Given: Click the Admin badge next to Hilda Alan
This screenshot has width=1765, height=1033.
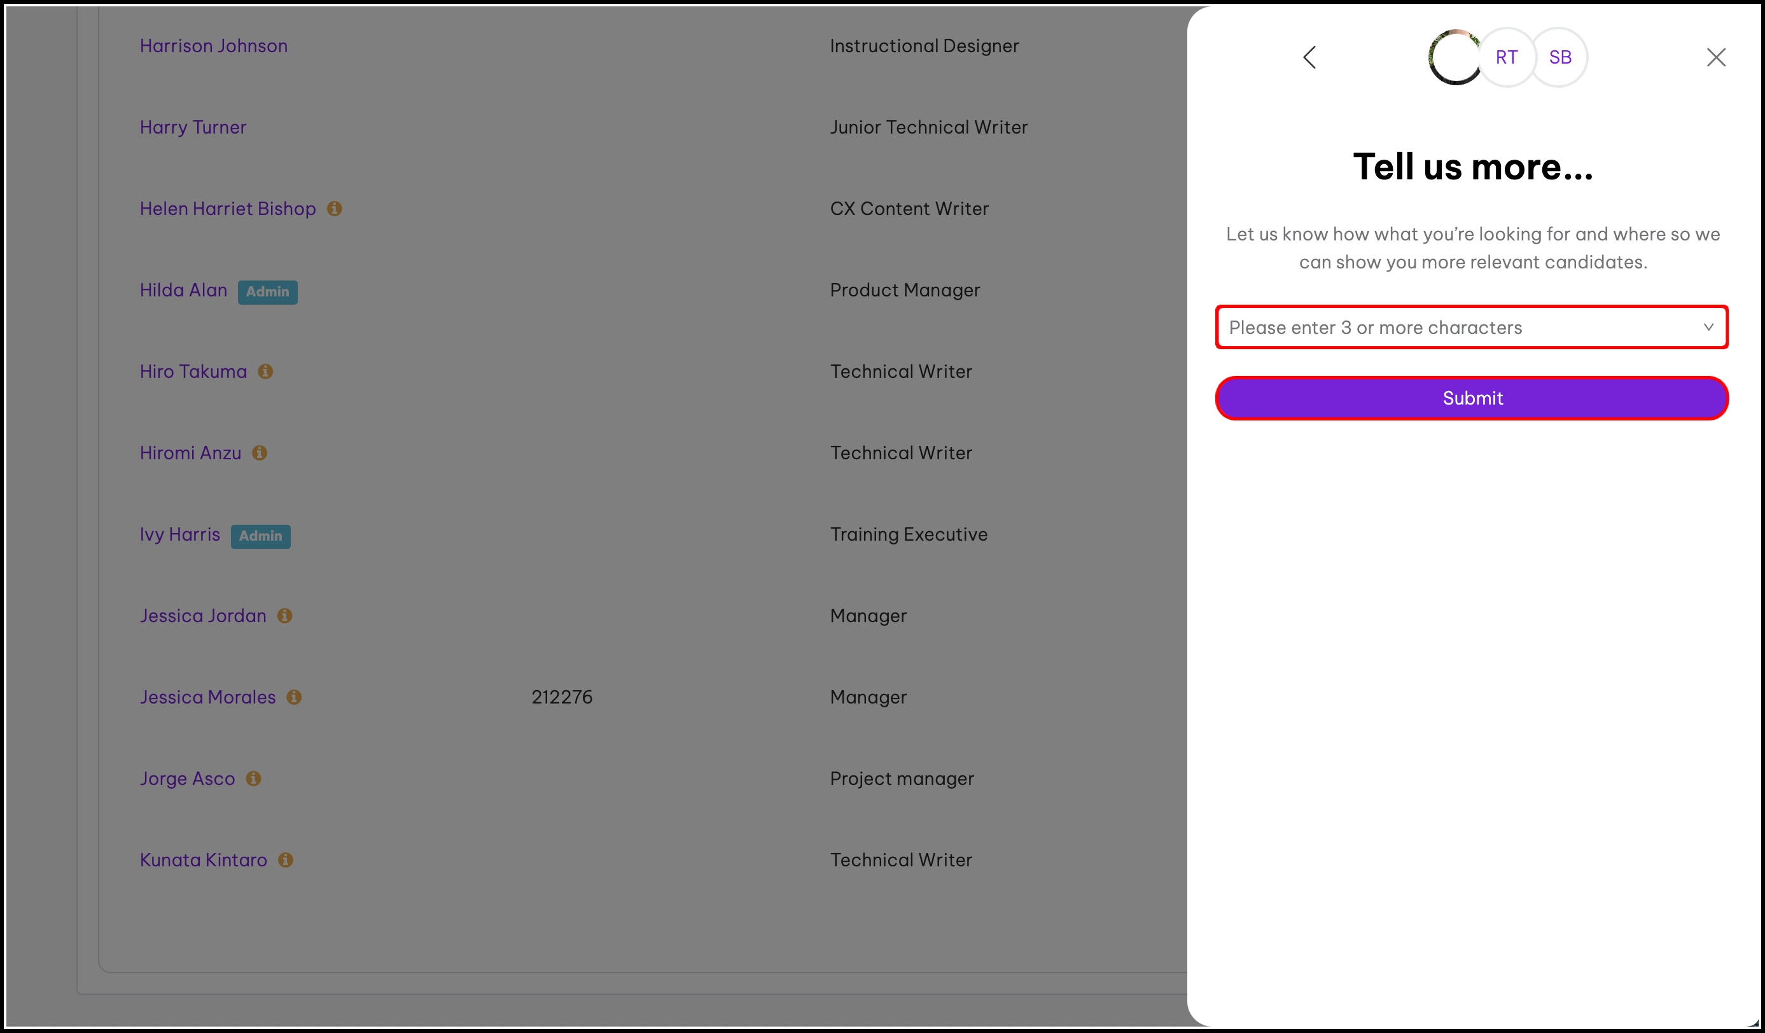Looking at the screenshot, I should pyautogui.click(x=268, y=292).
